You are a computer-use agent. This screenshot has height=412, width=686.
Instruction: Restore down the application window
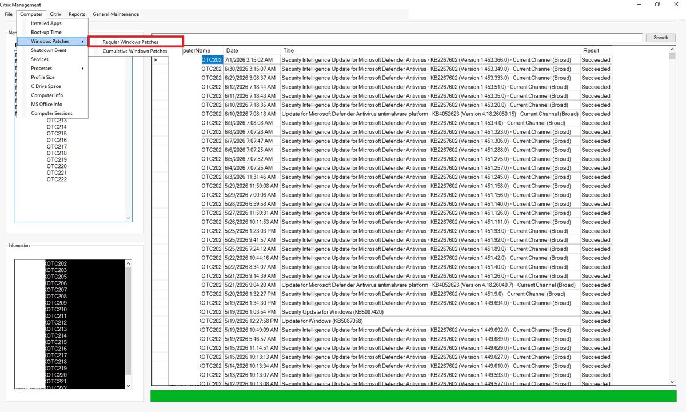pyautogui.click(x=657, y=5)
